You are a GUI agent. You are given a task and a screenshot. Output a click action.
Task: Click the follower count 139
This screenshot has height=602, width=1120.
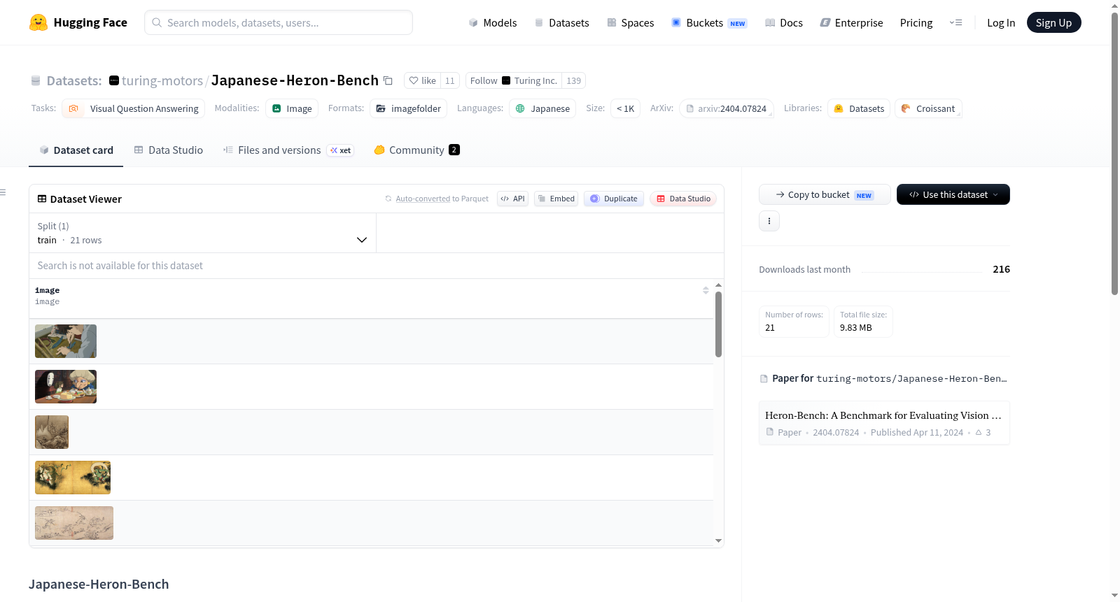pyautogui.click(x=574, y=80)
